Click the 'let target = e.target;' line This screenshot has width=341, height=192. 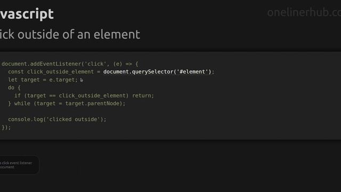click(x=43, y=80)
